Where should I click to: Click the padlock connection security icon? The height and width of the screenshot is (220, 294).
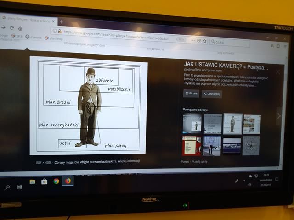60,31
